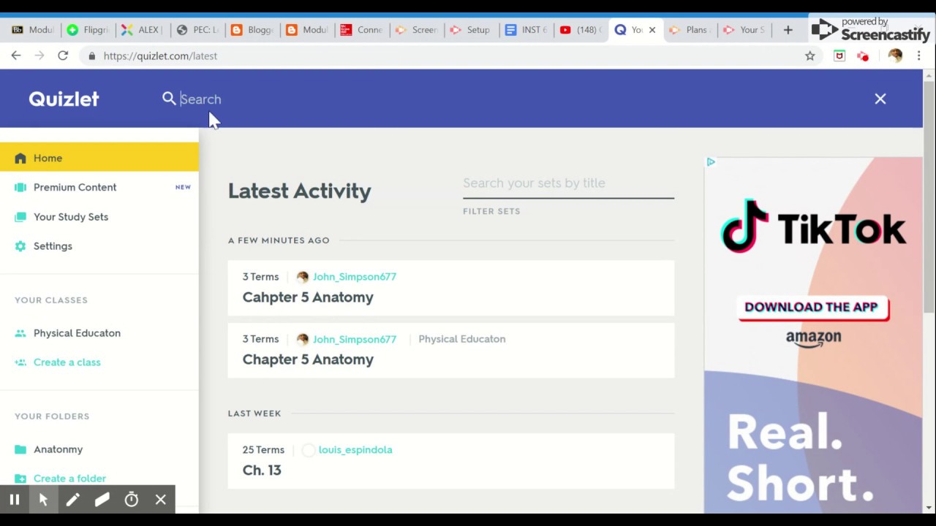Switch to the Plans tab
Image resolution: width=936 pixels, height=526 pixels.
pyautogui.click(x=690, y=30)
